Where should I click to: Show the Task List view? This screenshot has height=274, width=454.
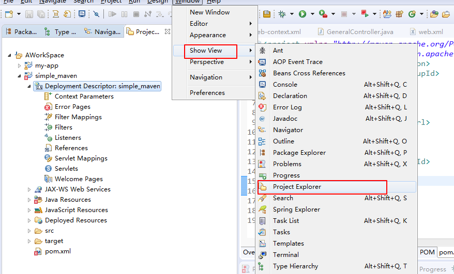click(x=337, y=221)
